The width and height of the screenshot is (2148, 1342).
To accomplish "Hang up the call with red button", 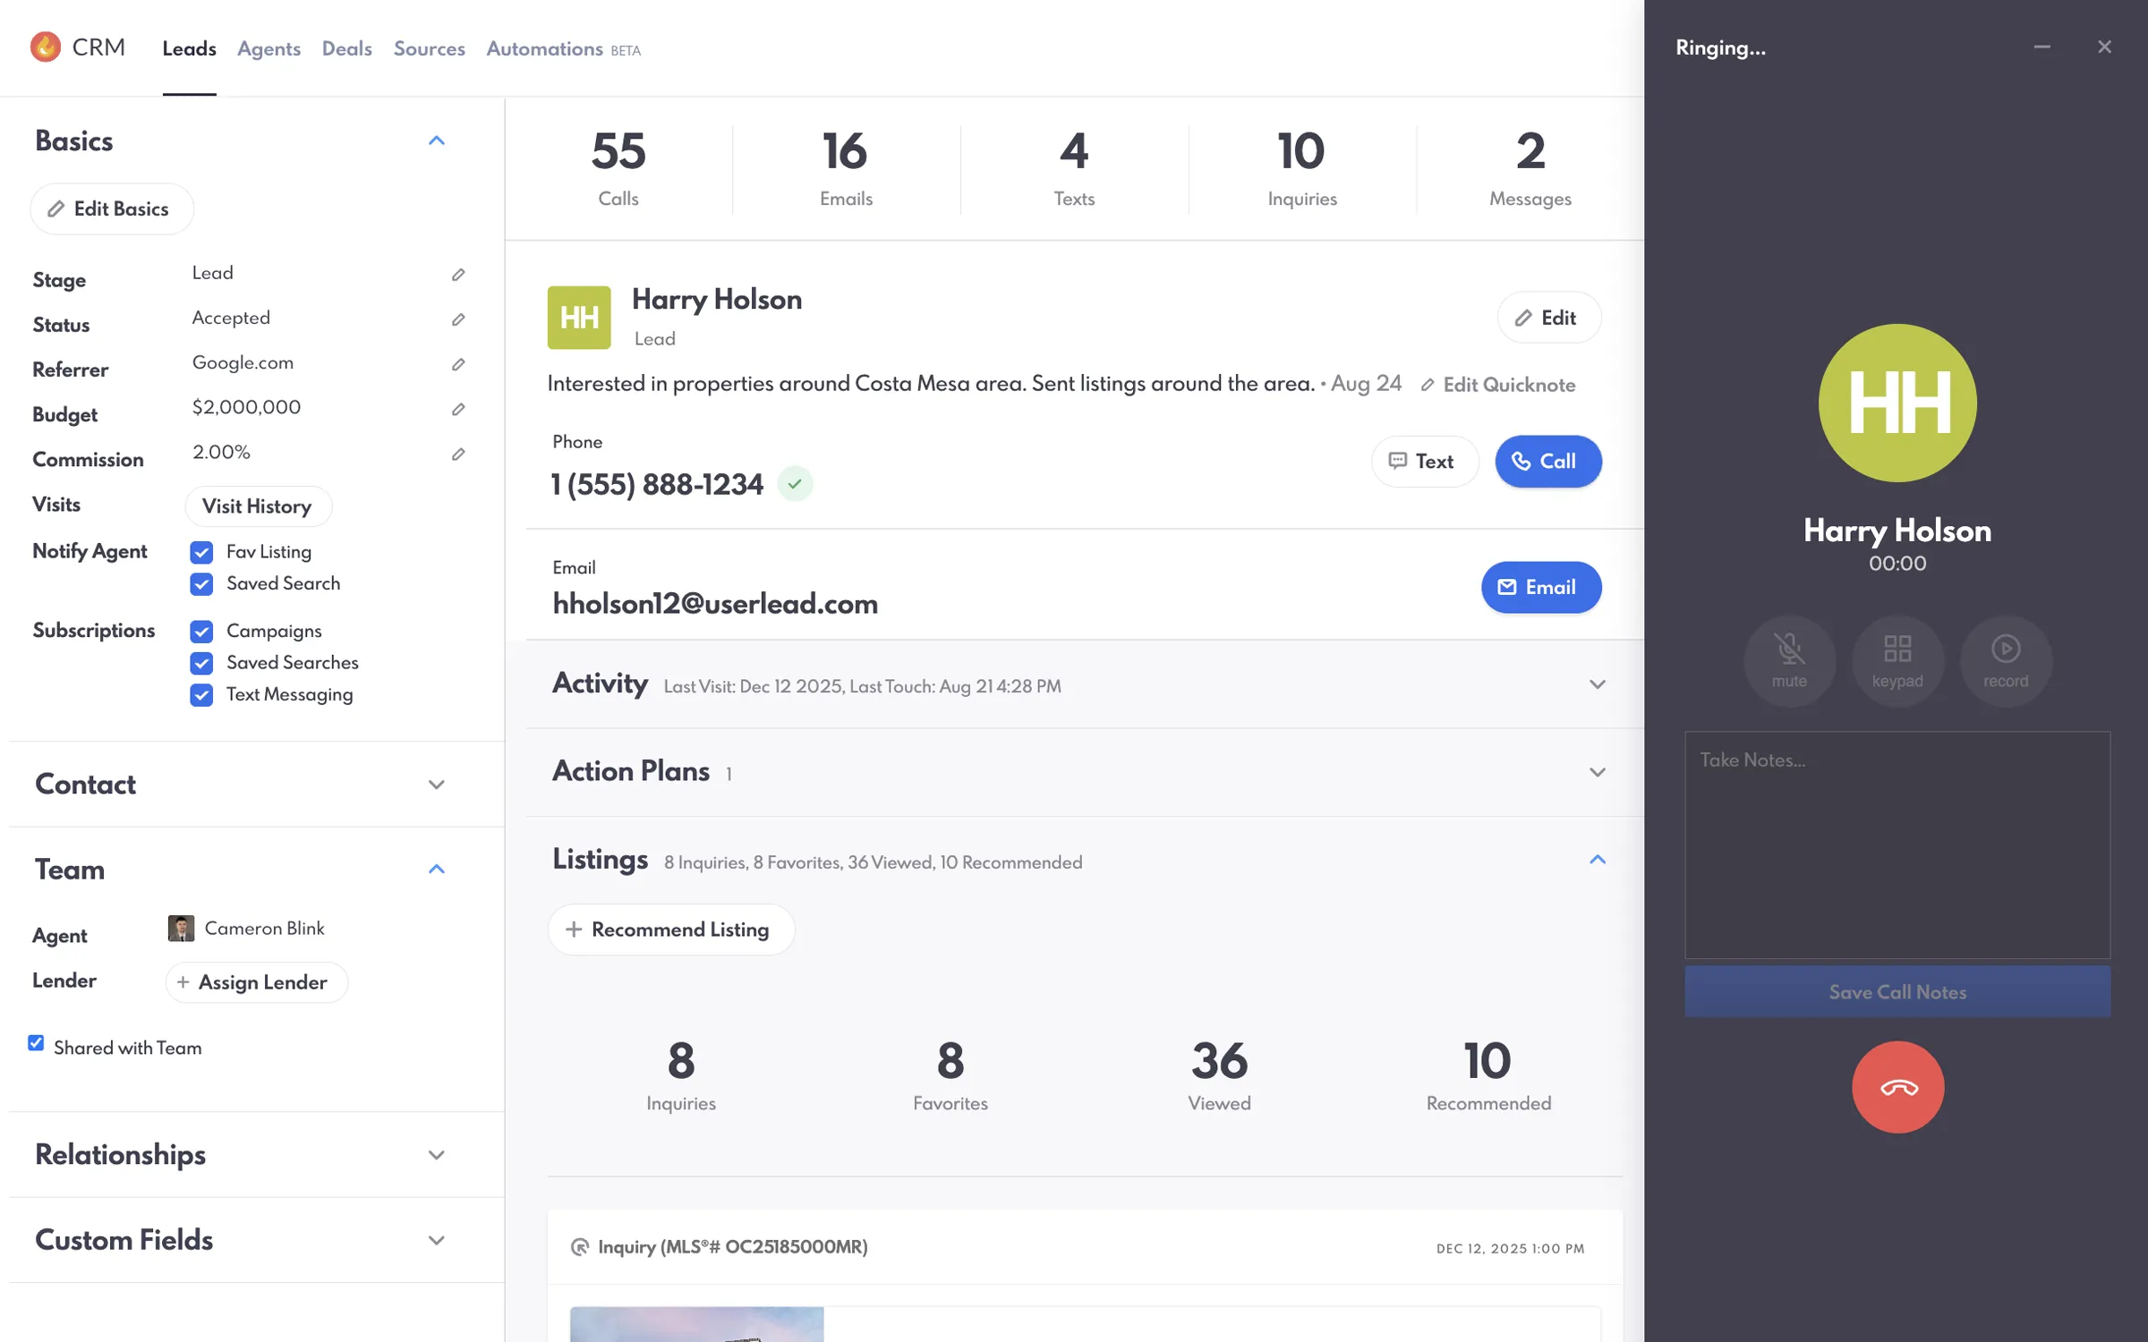I will tap(1897, 1087).
